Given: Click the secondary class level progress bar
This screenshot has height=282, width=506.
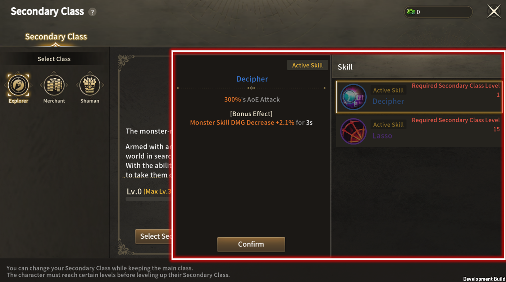Looking at the screenshot, I should [x=149, y=199].
